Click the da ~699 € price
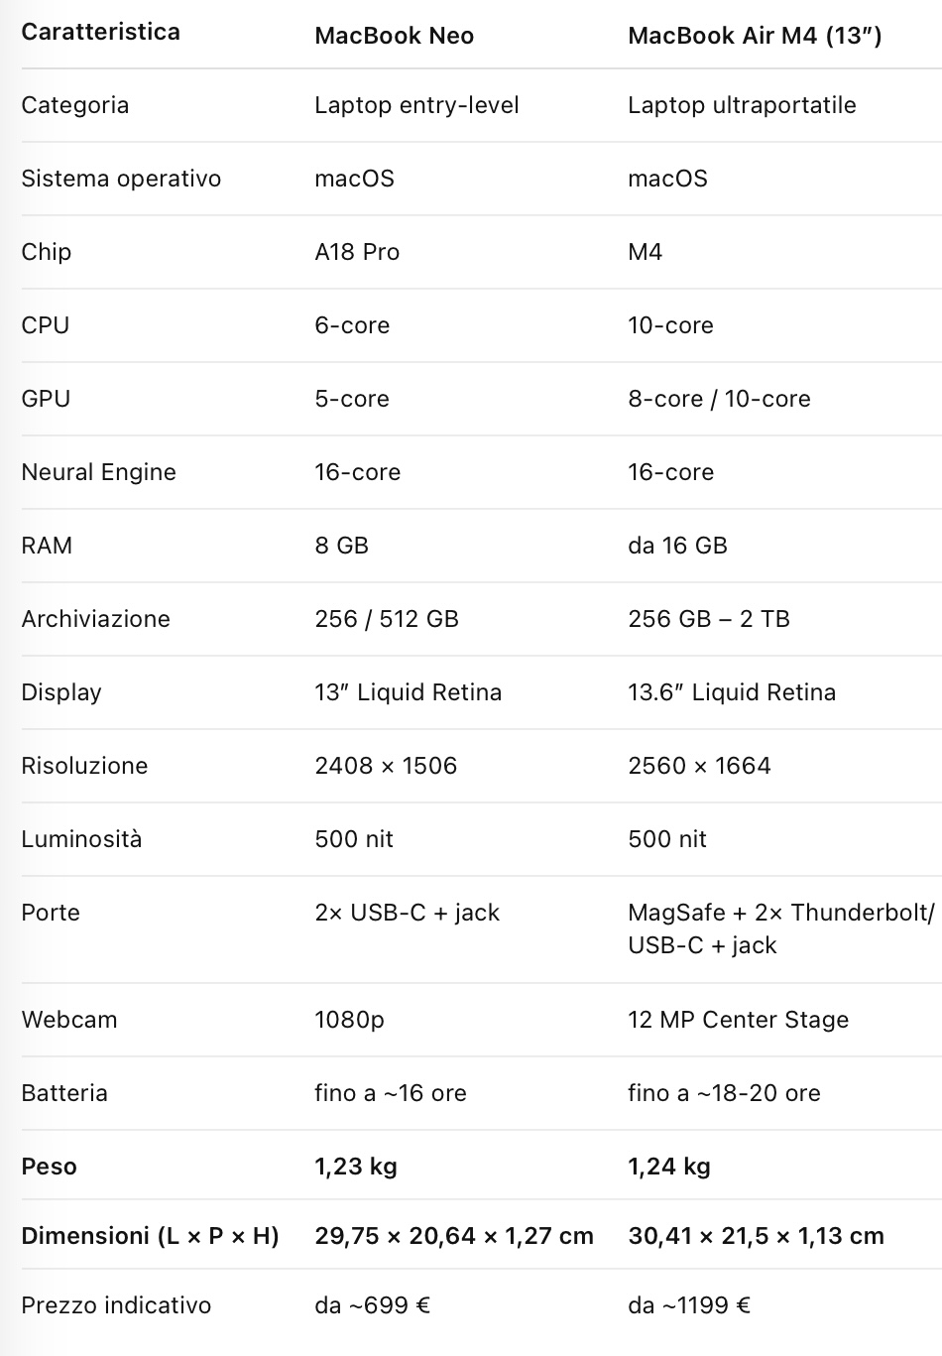Screen dimensions: 942x1356 pos(372,1305)
